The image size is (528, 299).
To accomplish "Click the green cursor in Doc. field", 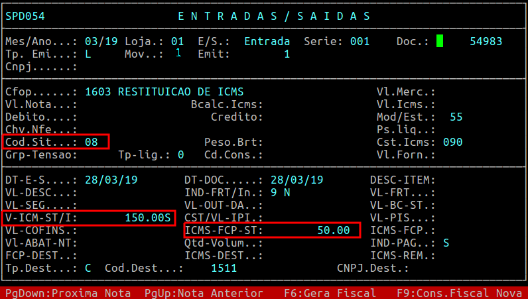I will coord(440,41).
